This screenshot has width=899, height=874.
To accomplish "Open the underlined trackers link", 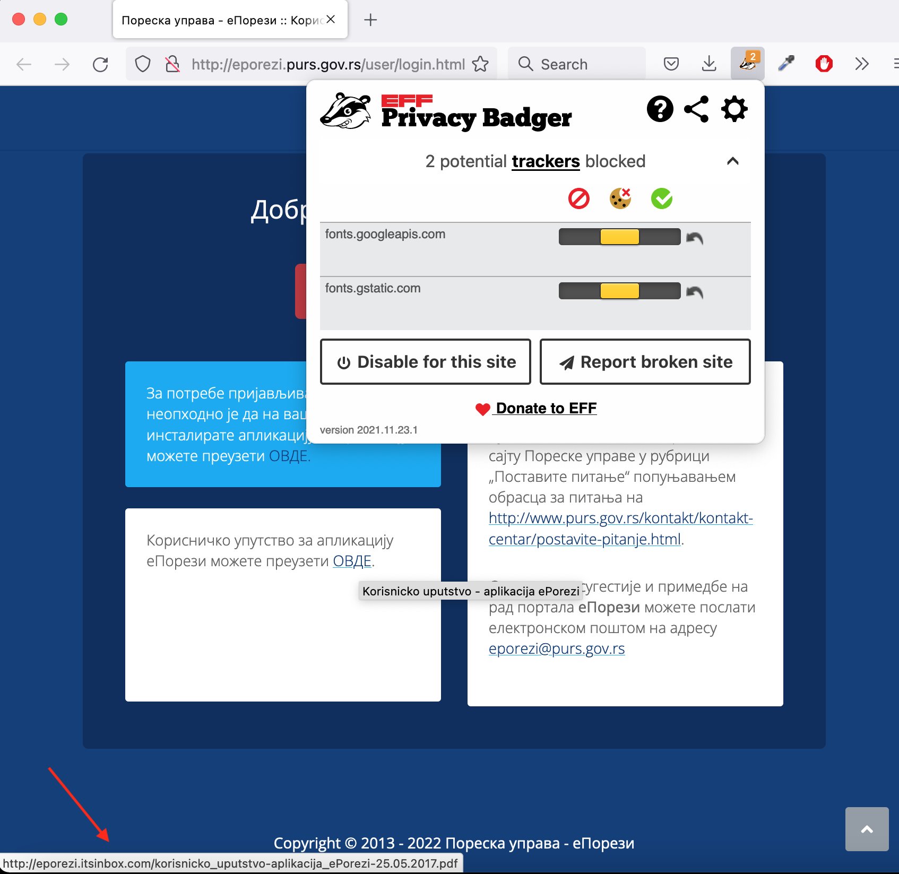I will coord(546,161).
